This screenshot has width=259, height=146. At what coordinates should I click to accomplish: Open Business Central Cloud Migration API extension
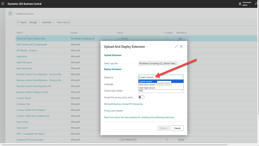pyautogui.click(x=34, y=86)
